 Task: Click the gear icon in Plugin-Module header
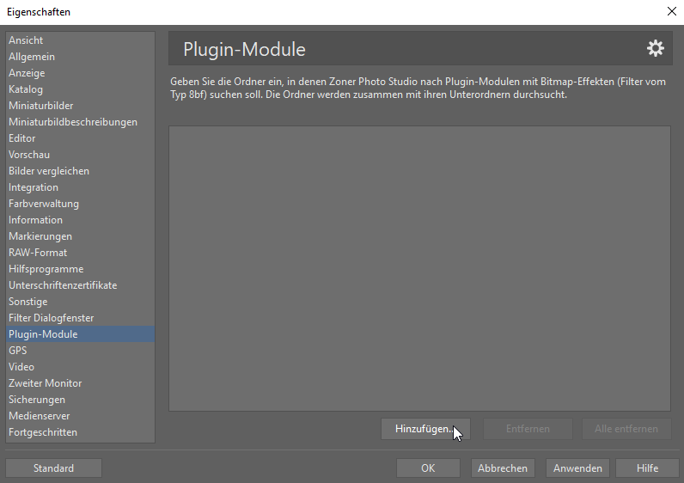(655, 48)
